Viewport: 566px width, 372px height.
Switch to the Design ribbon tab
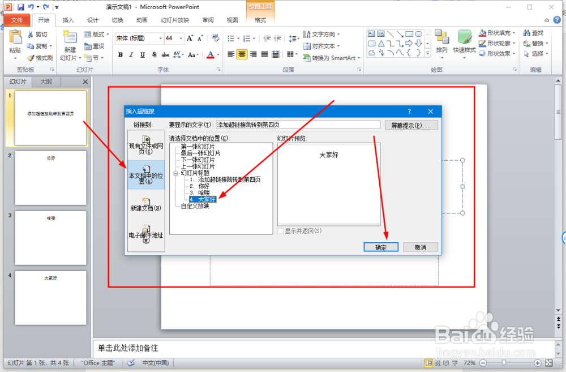click(x=93, y=20)
